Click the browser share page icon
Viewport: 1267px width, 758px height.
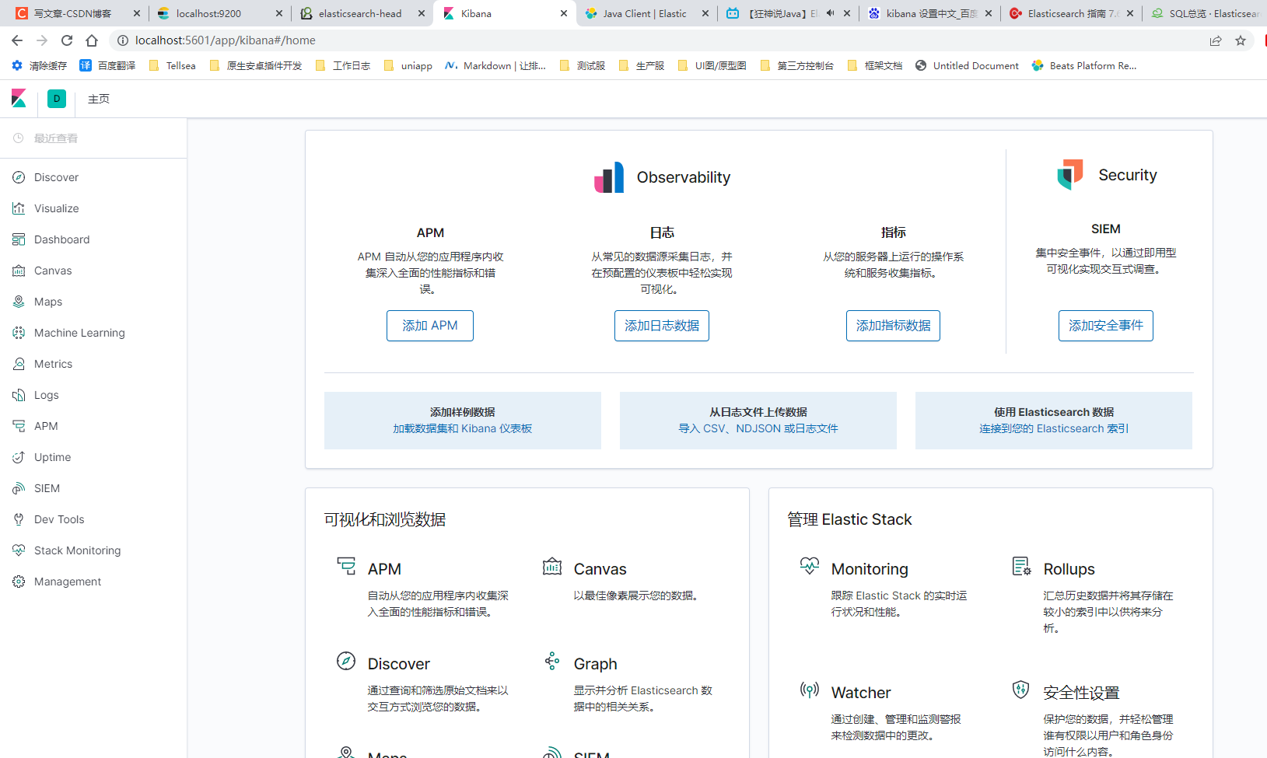[x=1216, y=40]
